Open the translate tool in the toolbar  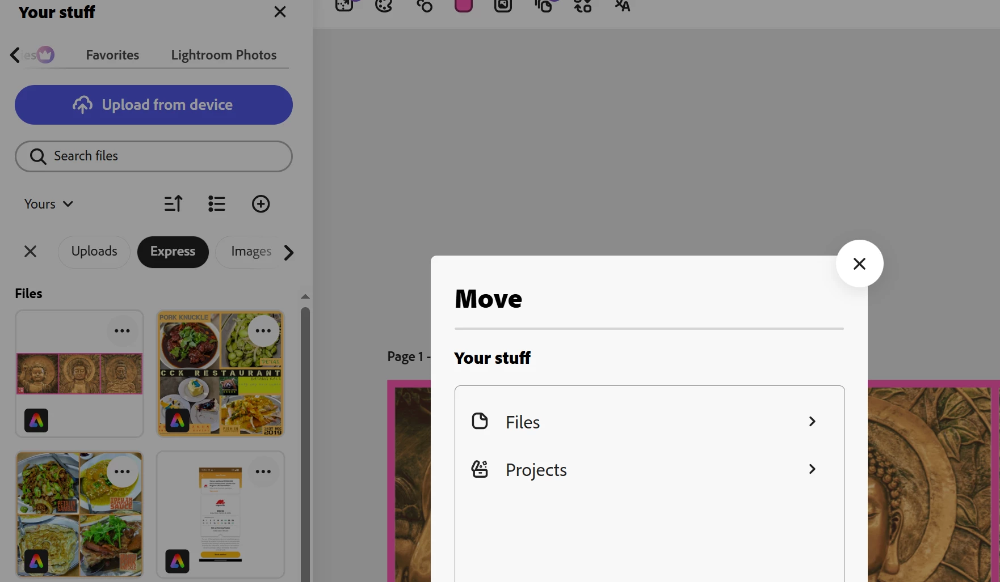point(623,6)
